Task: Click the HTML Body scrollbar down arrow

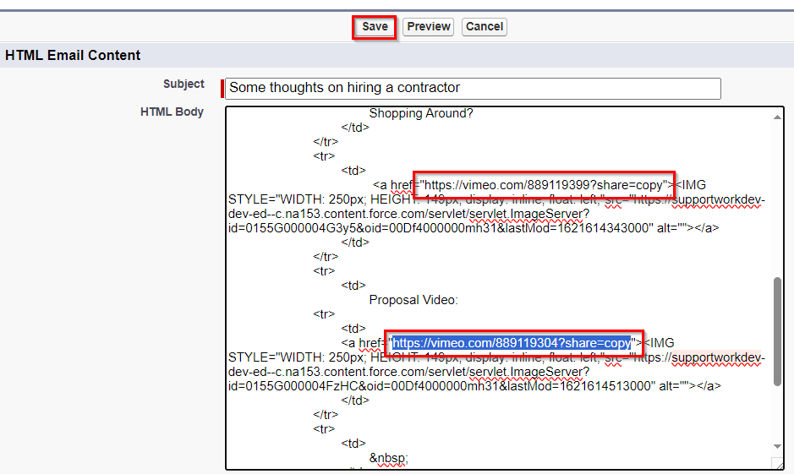Action: coord(777,446)
